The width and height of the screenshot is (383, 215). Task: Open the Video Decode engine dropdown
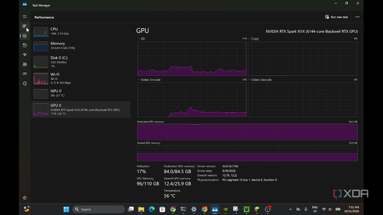tap(260, 80)
